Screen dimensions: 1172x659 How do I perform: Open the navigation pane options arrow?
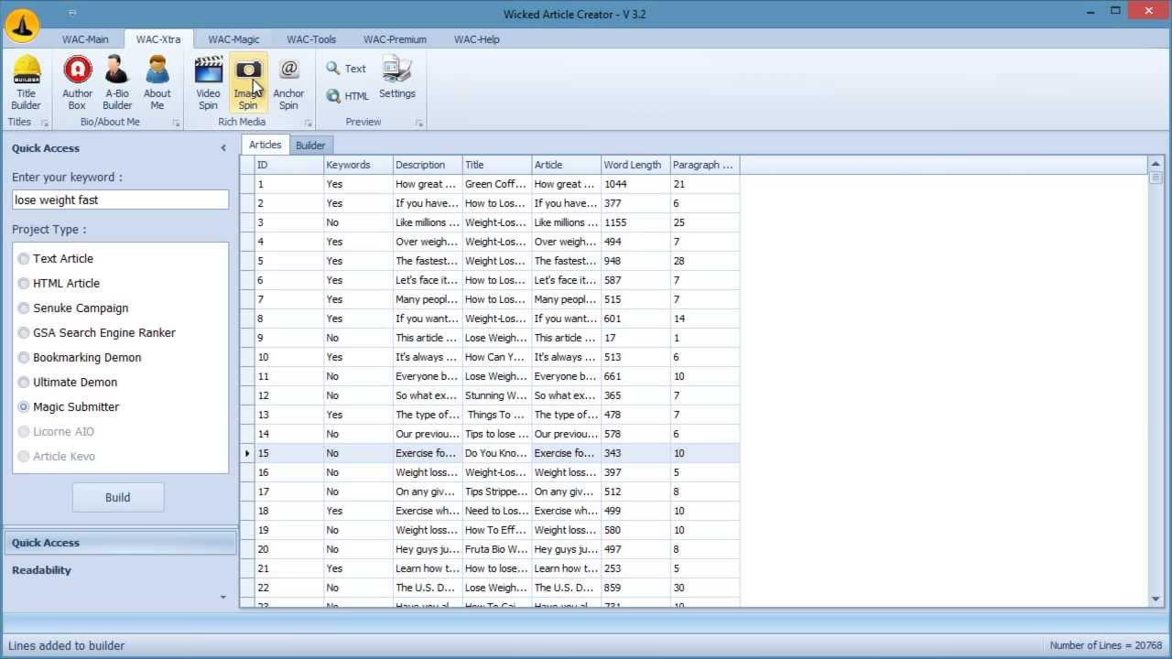(222, 597)
